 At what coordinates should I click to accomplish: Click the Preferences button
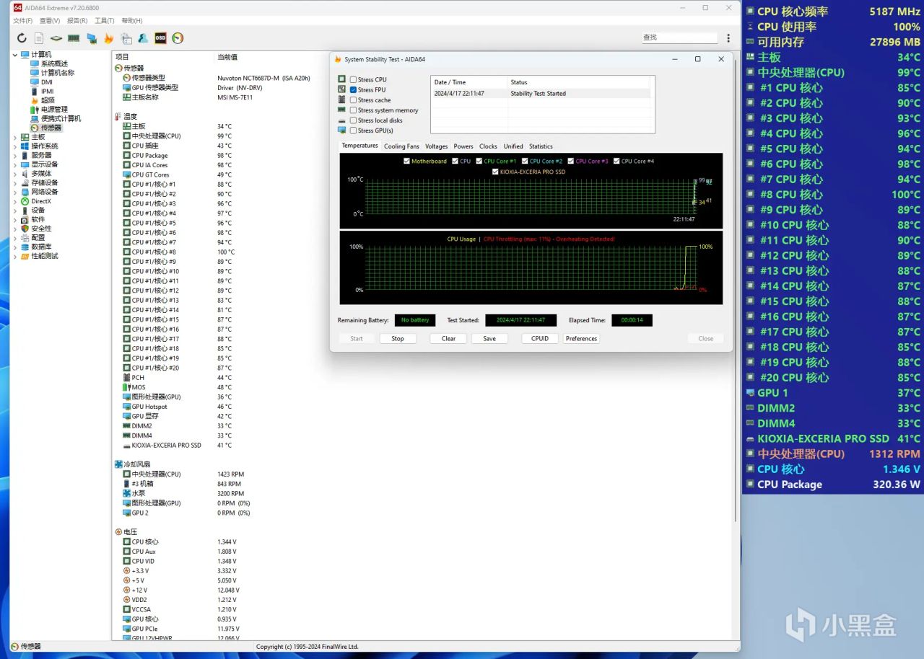581,339
